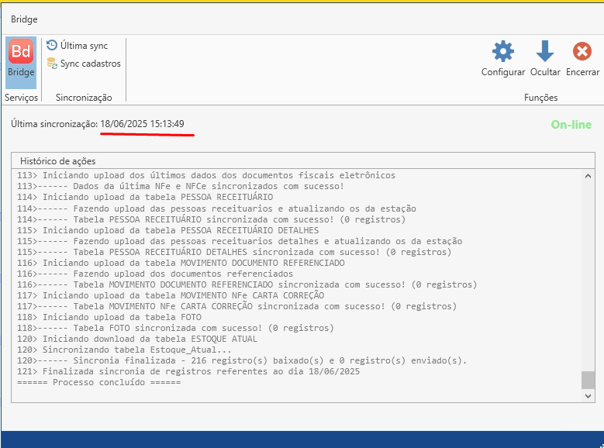Click the log scrollbar thumb
The image size is (604, 448).
[x=588, y=380]
